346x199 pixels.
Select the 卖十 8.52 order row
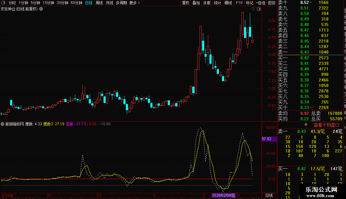point(310,3)
